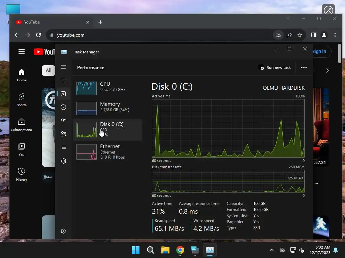Open Startup apps page in Task Manager
This screenshot has width=345, height=258.
(63, 121)
